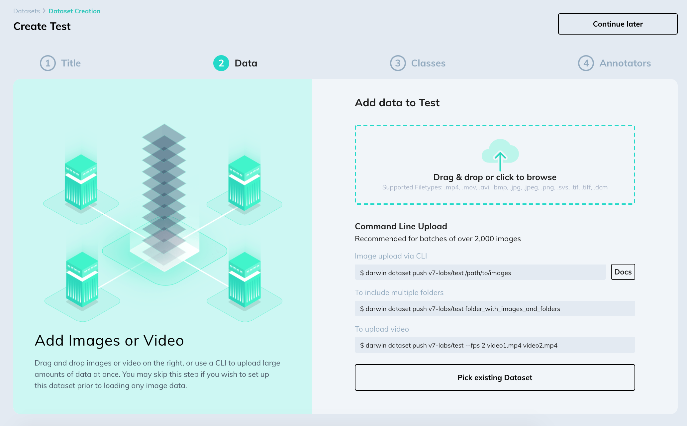Select the multiple folders CLI command
687x426 pixels.
point(495,309)
